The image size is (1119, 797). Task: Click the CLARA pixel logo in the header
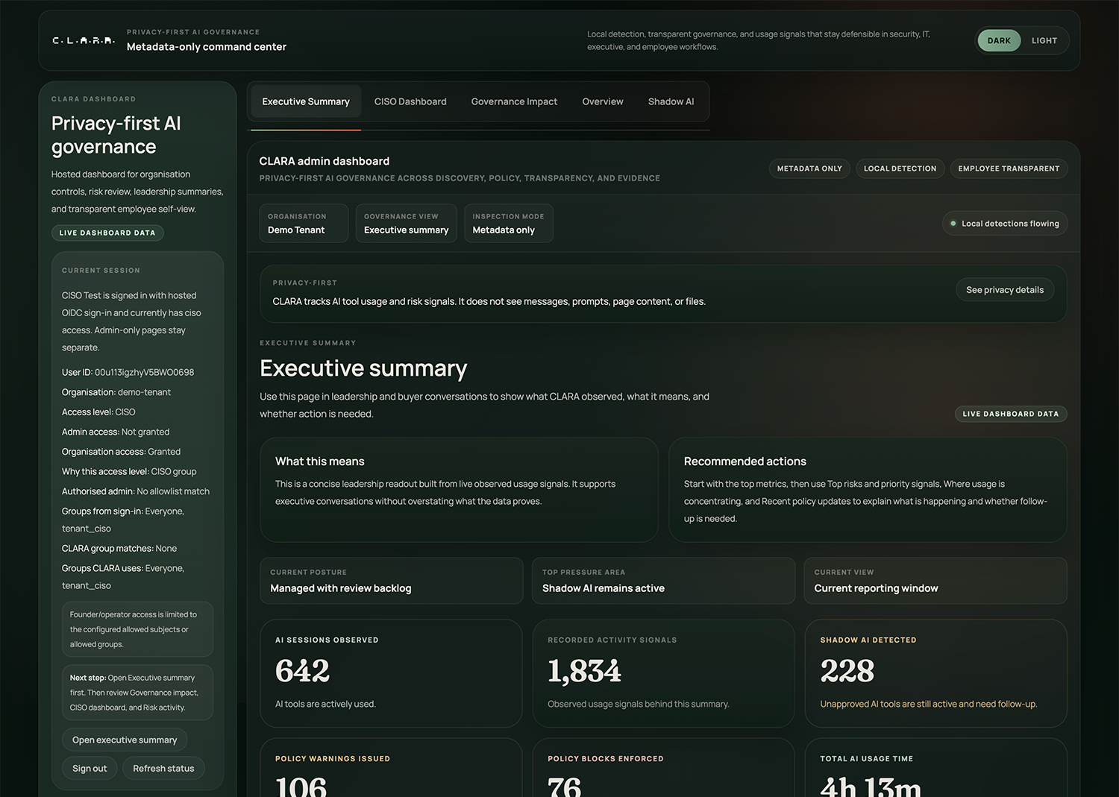coord(83,40)
